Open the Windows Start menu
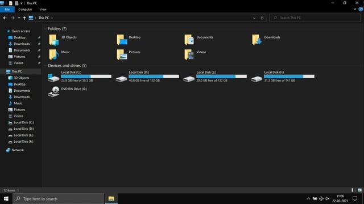364x204 pixels. [x=6, y=199]
